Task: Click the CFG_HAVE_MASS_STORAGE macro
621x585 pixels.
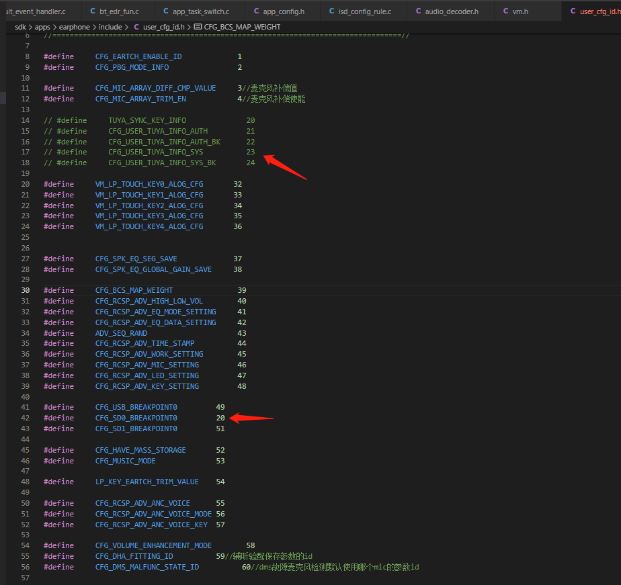Action: 140,450
